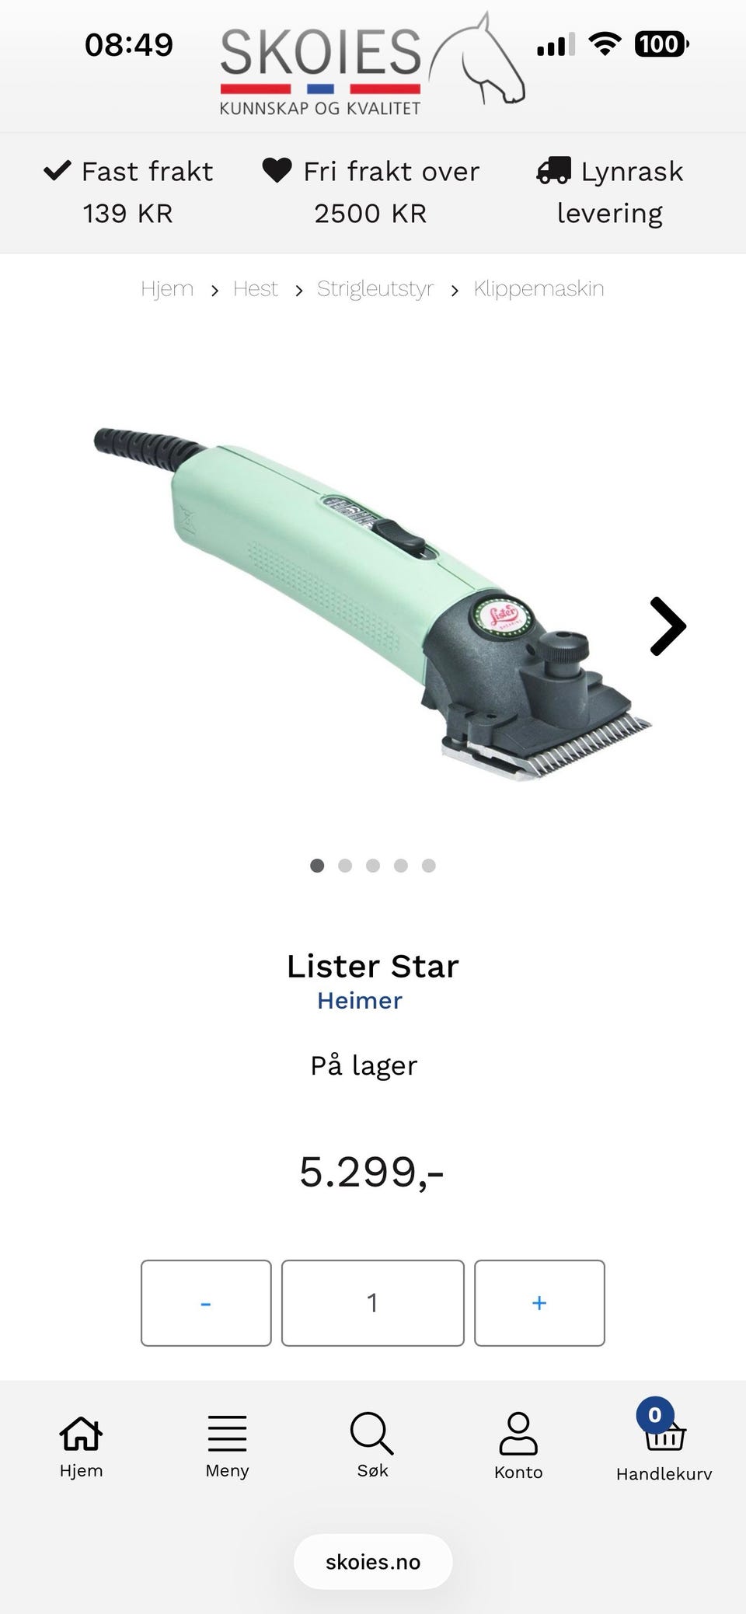Tap the Hjem house icon
746x1614 pixels.
[x=81, y=1433]
